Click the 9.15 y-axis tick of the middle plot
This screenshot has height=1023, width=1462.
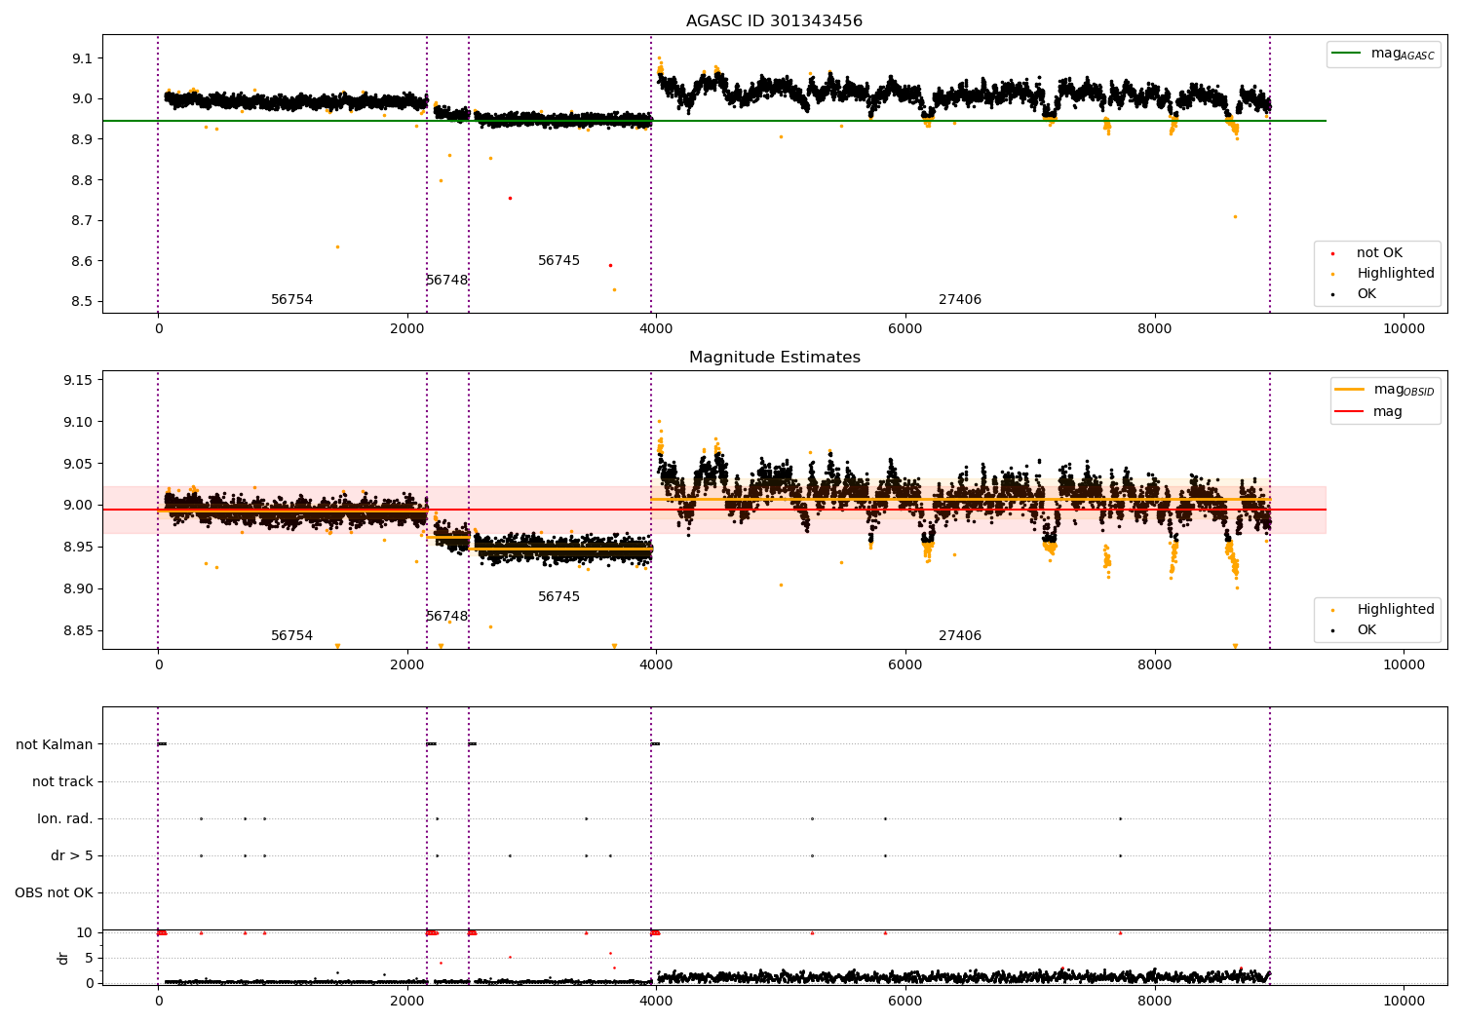pos(78,380)
